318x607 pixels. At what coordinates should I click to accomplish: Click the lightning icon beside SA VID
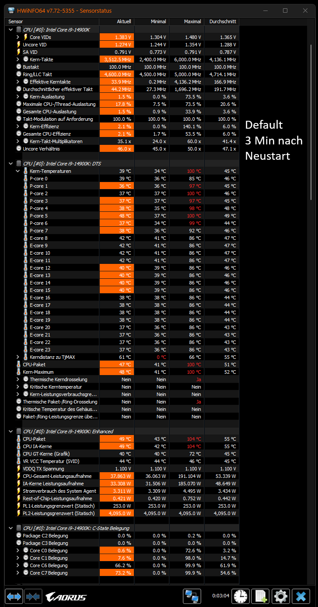tap(18, 52)
